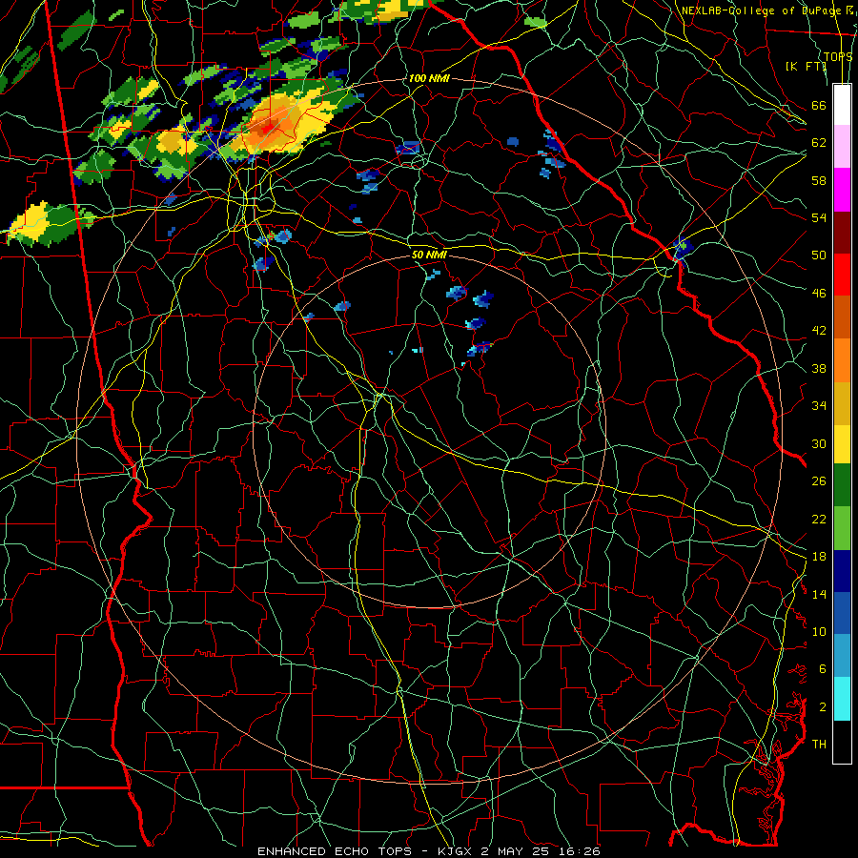Screen dimensions: 858x858
Task: Click the dark green legend swatch
Action: click(842, 485)
